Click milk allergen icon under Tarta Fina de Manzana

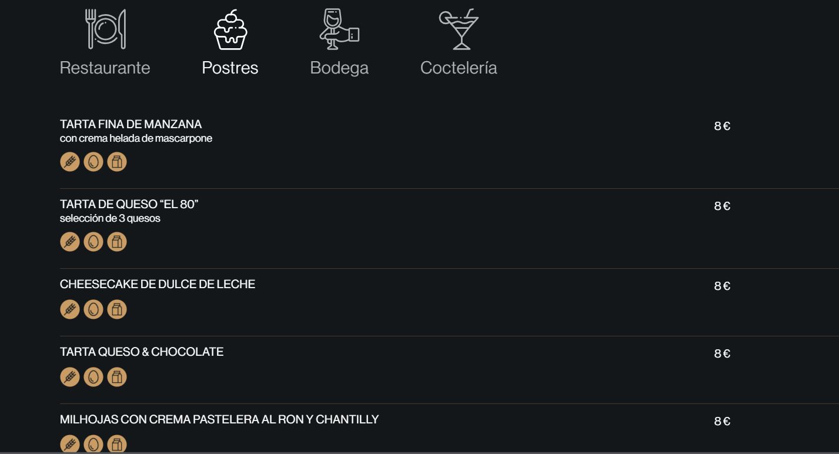117,162
